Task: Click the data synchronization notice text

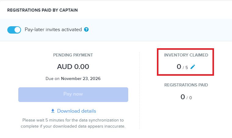Action: tap(73, 123)
